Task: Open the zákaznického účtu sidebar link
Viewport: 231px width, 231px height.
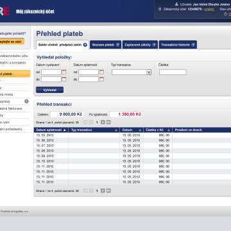Action: click(x=14, y=56)
